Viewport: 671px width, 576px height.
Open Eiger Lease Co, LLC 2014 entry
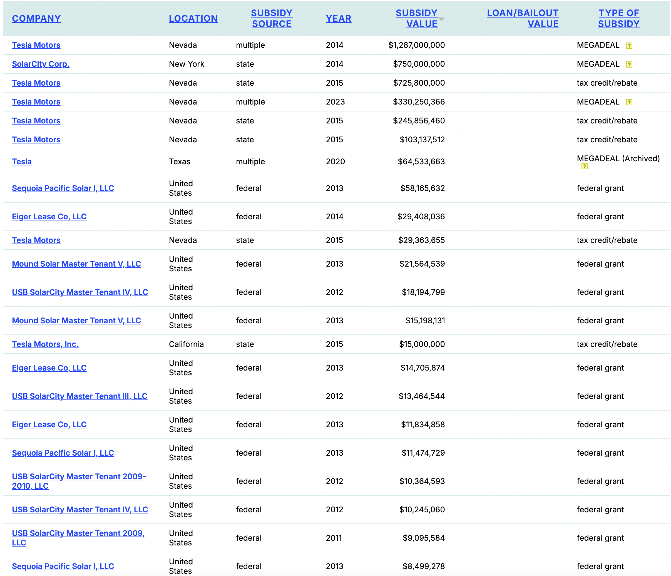coord(49,217)
